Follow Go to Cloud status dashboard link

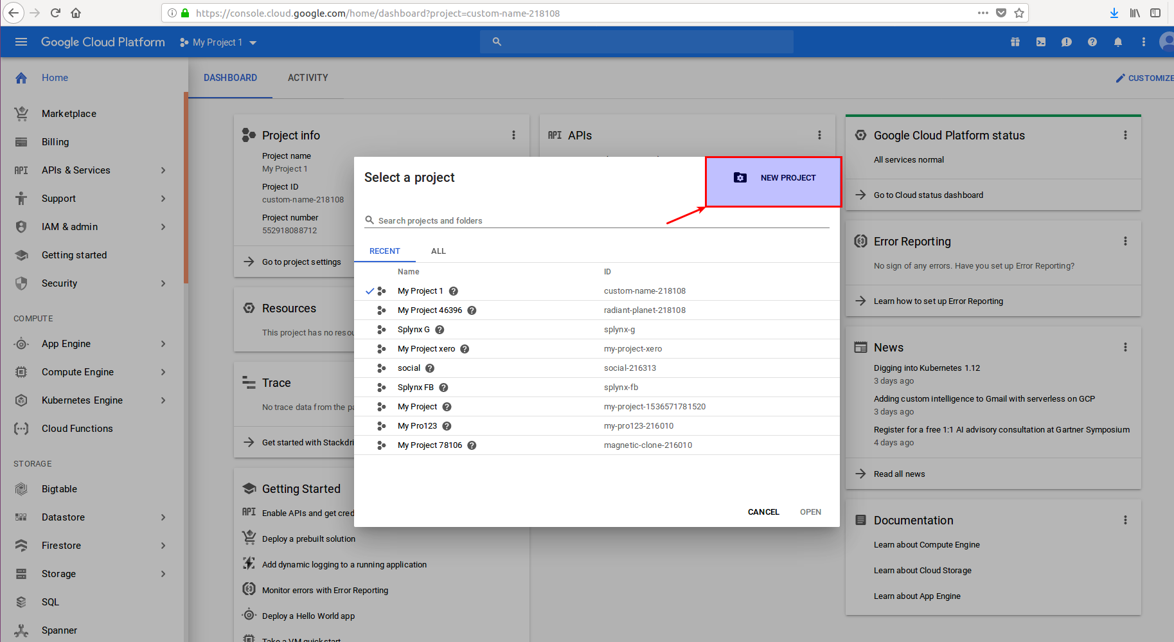click(929, 195)
